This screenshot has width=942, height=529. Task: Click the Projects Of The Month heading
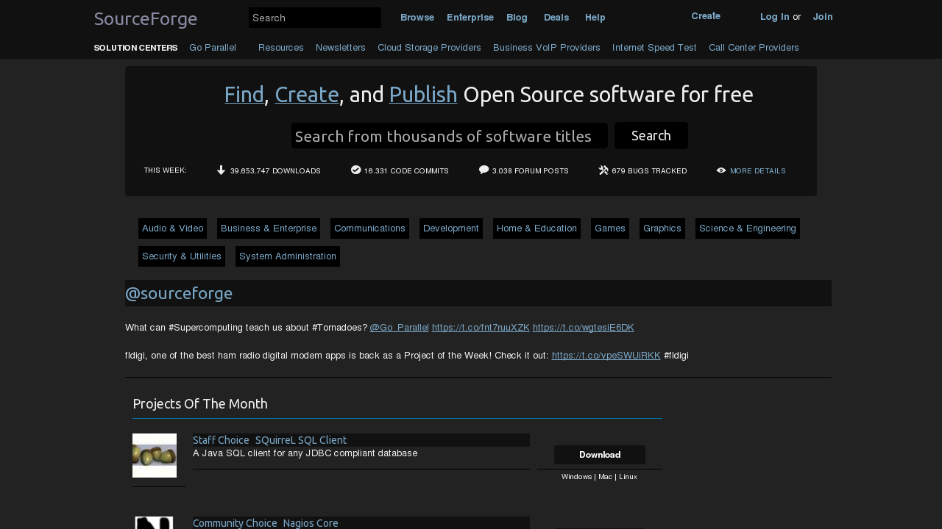pyautogui.click(x=200, y=404)
